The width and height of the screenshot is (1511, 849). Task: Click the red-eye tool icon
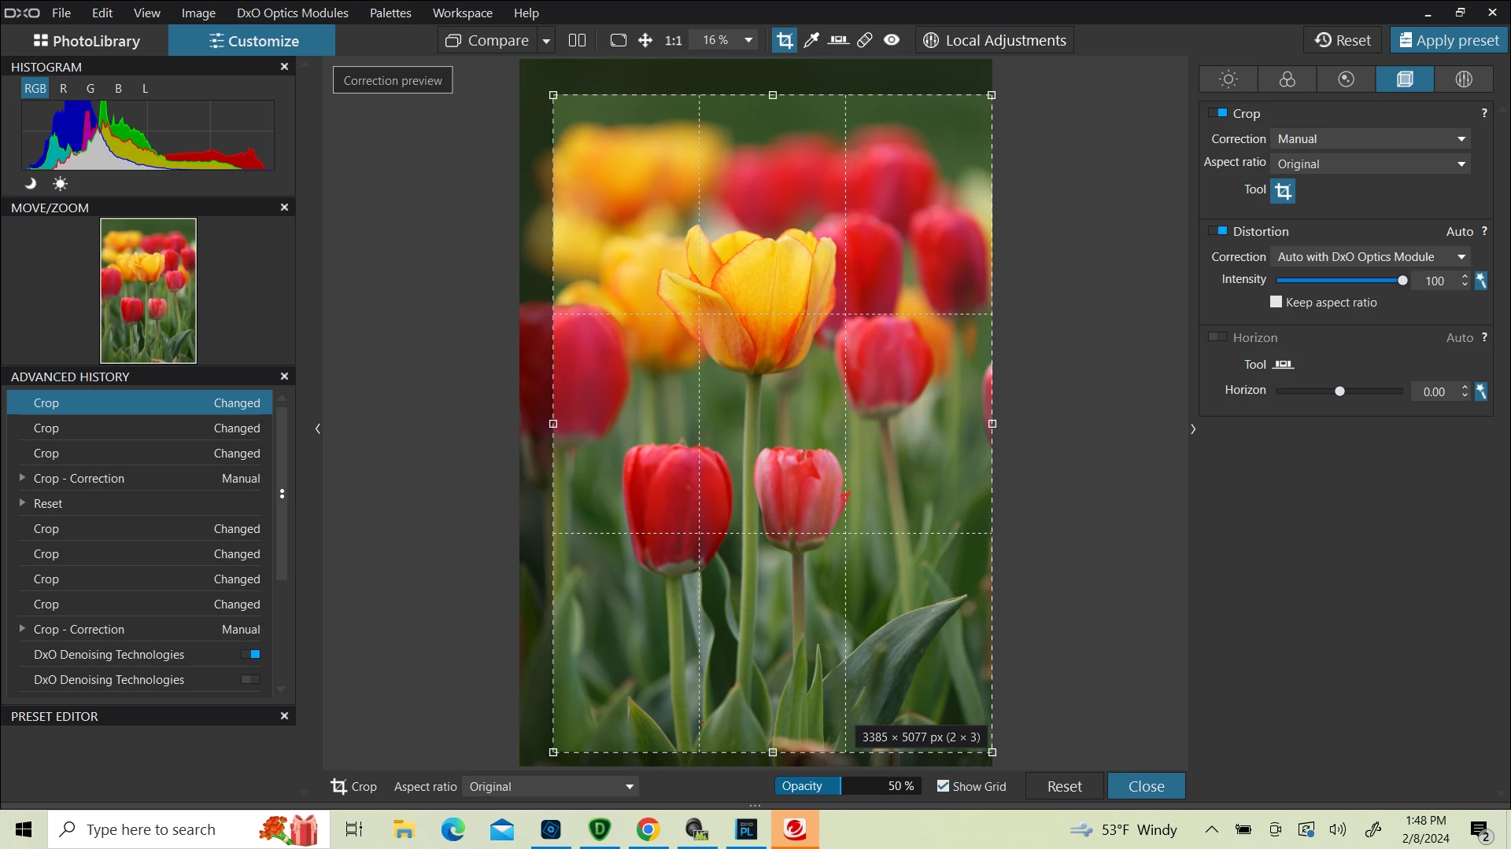point(892,40)
